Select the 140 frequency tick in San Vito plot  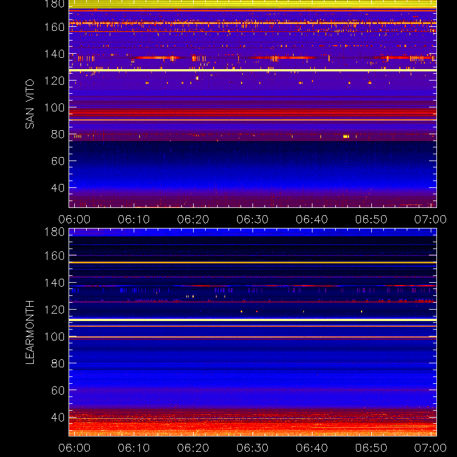[54, 54]
